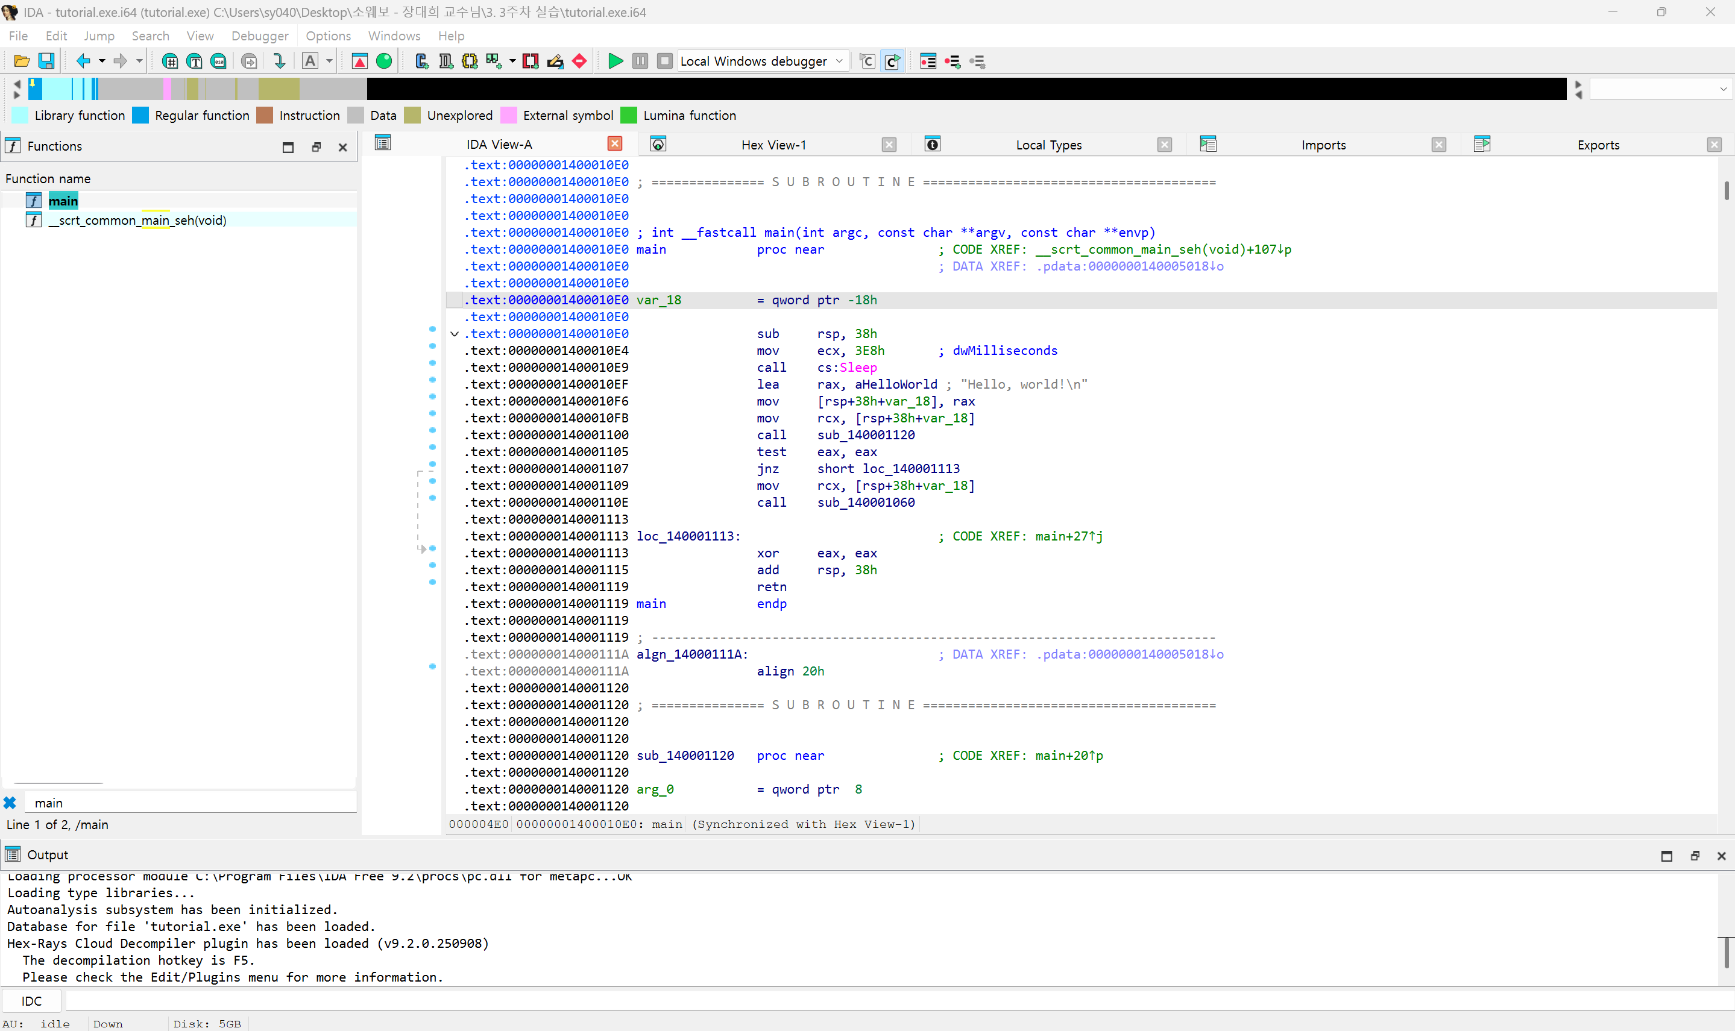This screenshot has height=1031, width=1735.
Task: Click the teal down-arrow jump icon
Action: 279,61
